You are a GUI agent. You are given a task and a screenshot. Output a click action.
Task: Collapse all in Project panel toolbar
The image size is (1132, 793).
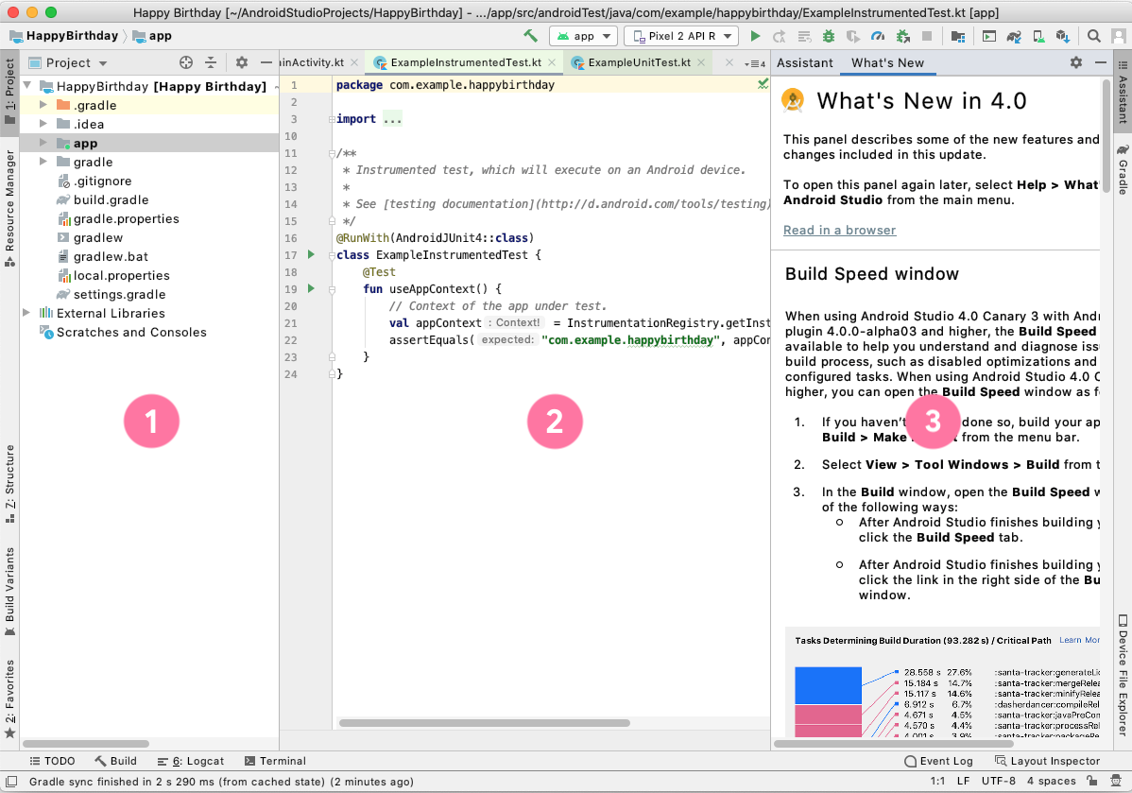pos(211,62)
